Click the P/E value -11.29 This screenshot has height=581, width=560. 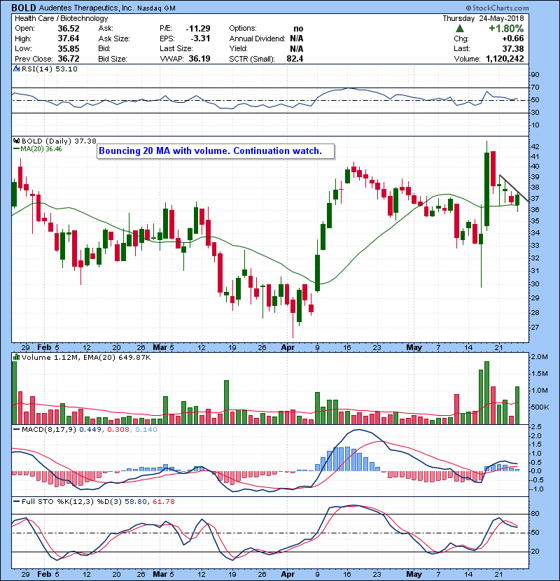(x=198, y=29)
